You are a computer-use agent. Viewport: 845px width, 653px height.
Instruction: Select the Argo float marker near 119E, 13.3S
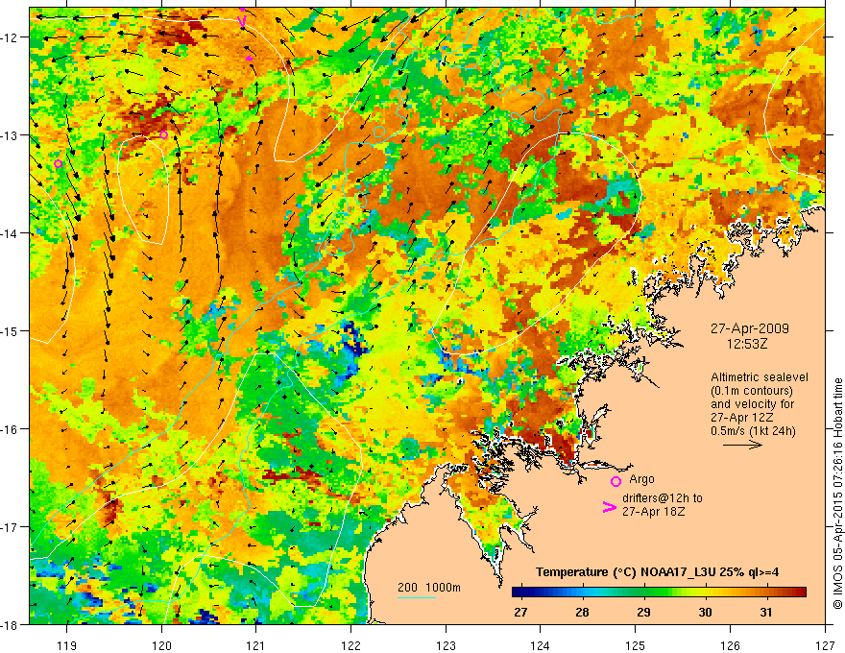click(59, 164)
